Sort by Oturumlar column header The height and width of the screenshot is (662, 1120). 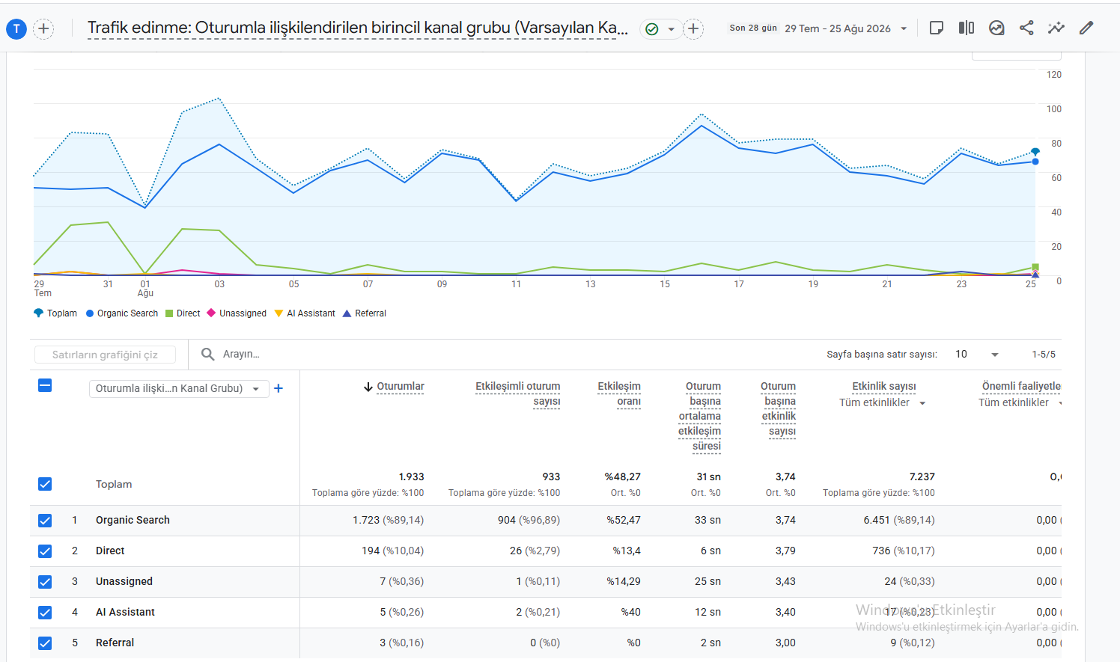click(400, 386)
